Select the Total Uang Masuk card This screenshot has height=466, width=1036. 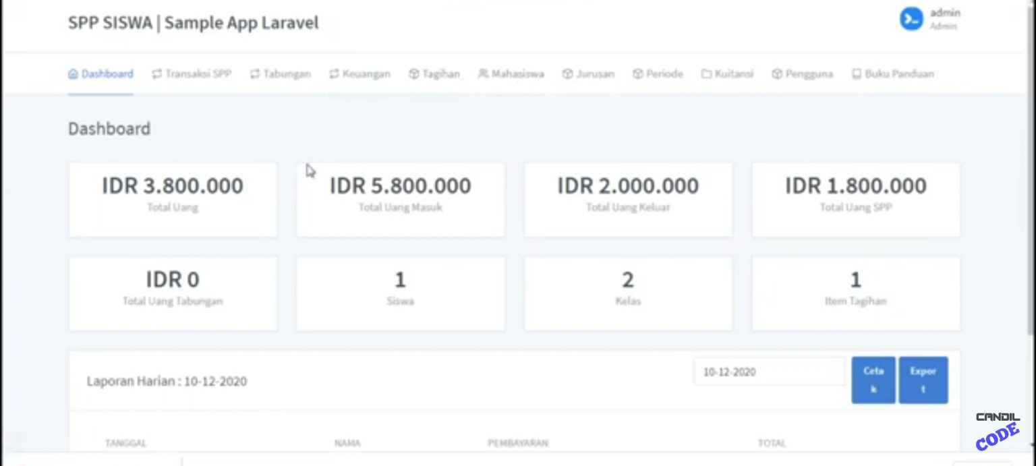pos(401,200)
